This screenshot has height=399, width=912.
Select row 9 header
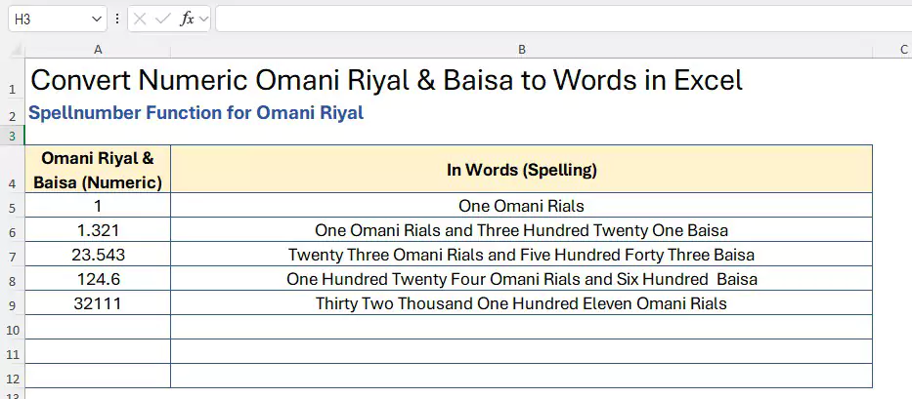[x=12, y=304]
